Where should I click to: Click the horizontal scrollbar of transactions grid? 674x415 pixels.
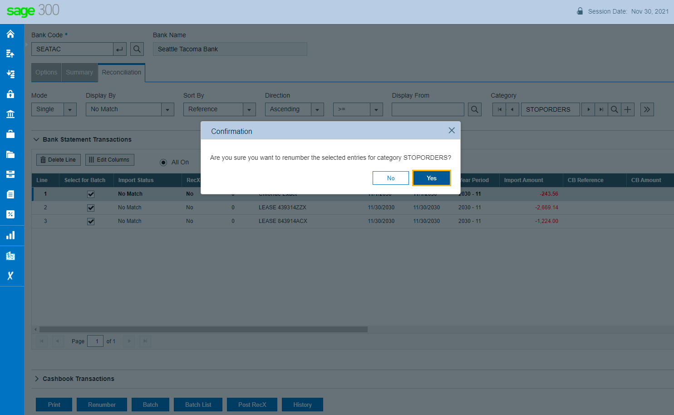click(203, 329)
